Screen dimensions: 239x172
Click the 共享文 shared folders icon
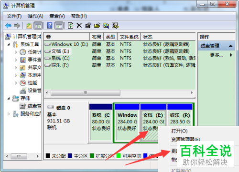[22, 68]
